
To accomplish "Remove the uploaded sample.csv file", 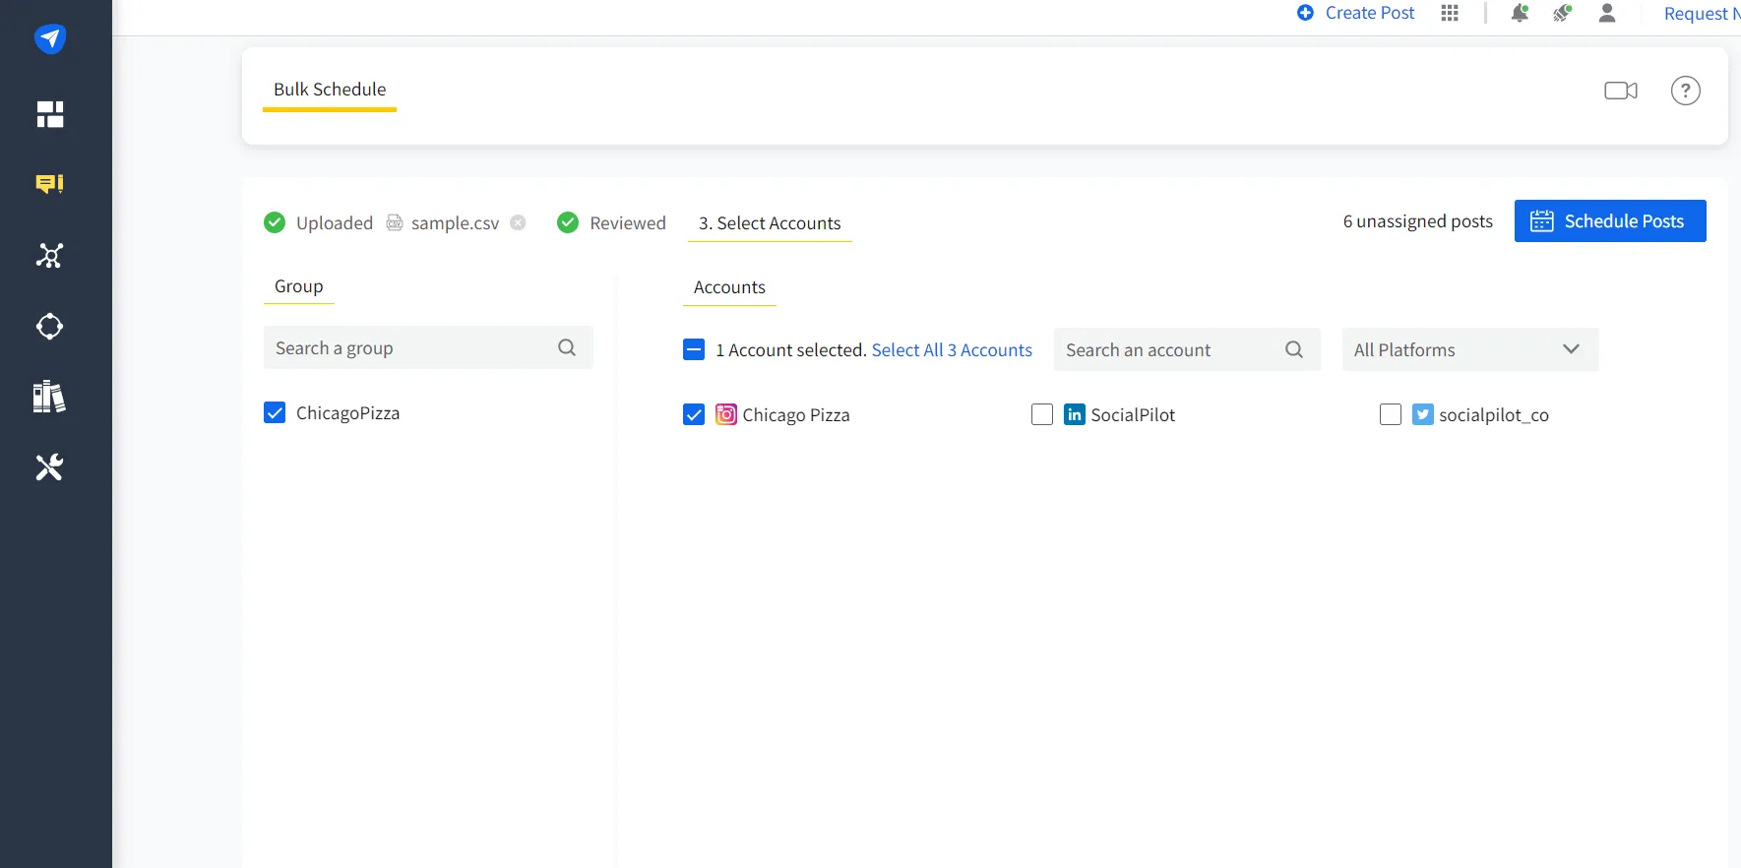I will pyautogui.click(x=519, y=222).
